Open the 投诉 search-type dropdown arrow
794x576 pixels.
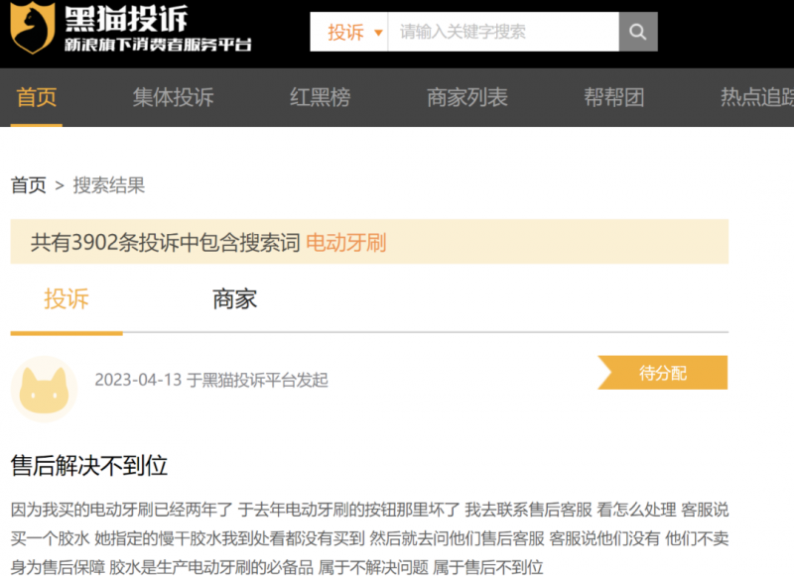point(380,31)
